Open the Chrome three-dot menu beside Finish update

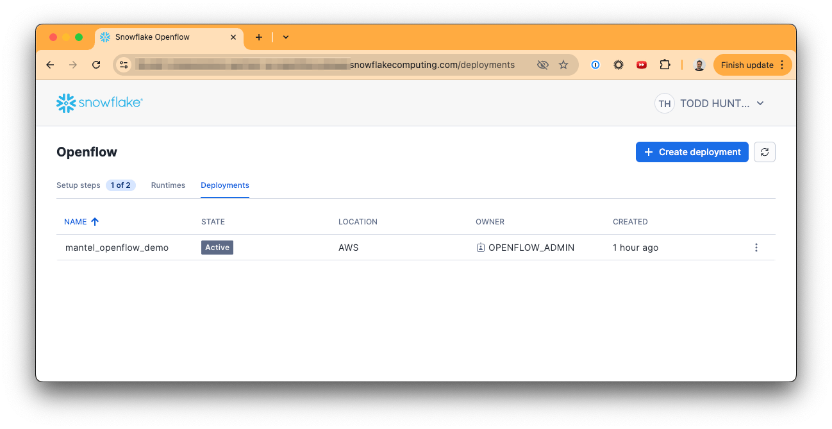[782, 65]
